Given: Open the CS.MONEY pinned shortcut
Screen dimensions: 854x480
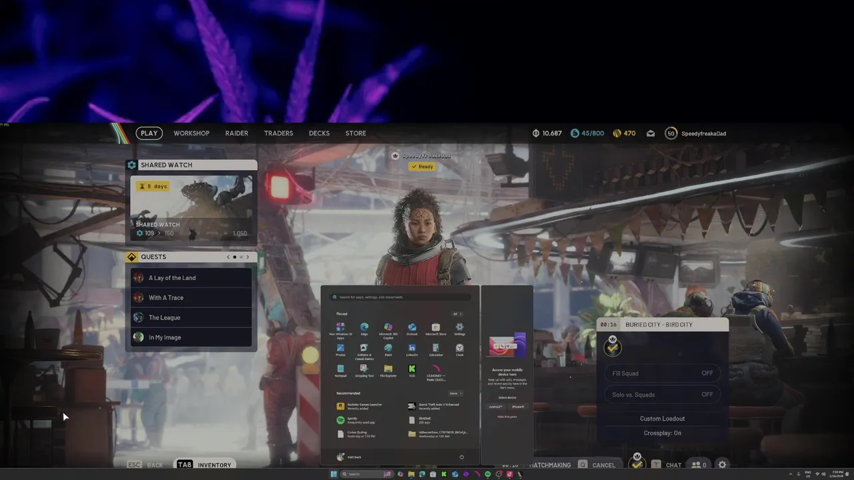Looking at the screenshot, I should (x=436, y=372).
